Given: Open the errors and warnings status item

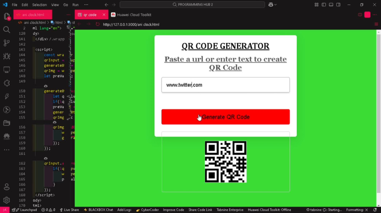Looking at the screenshot, I should click(x=48, y=210).
